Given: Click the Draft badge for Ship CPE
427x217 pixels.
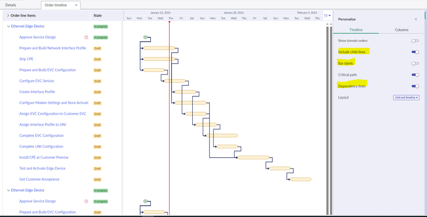Looking at the screenshot, I should tap(97, 59).
